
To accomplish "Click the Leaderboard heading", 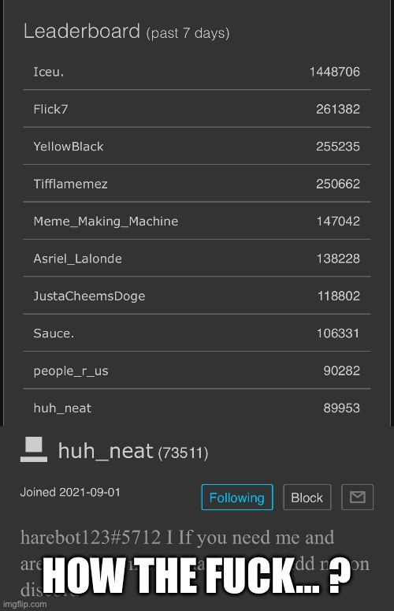I will point(81,31).
